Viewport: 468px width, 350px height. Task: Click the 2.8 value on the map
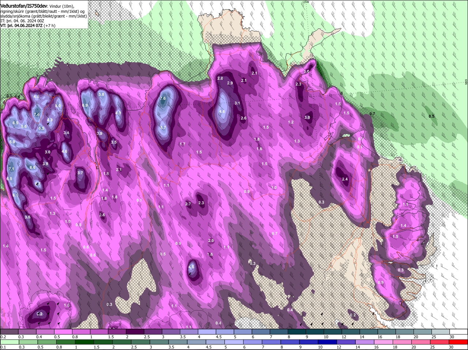(x=220, y=79)
